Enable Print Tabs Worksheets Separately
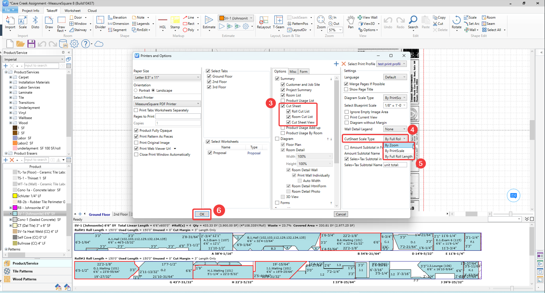This screenshot has width=545, height=293. coord(136,110)
